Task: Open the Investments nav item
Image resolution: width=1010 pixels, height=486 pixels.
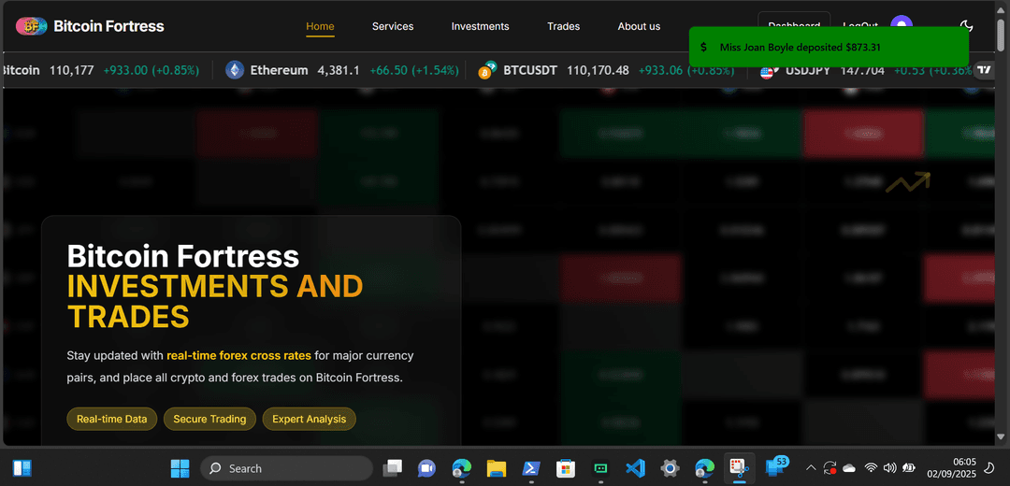Action: click(480, 26)
